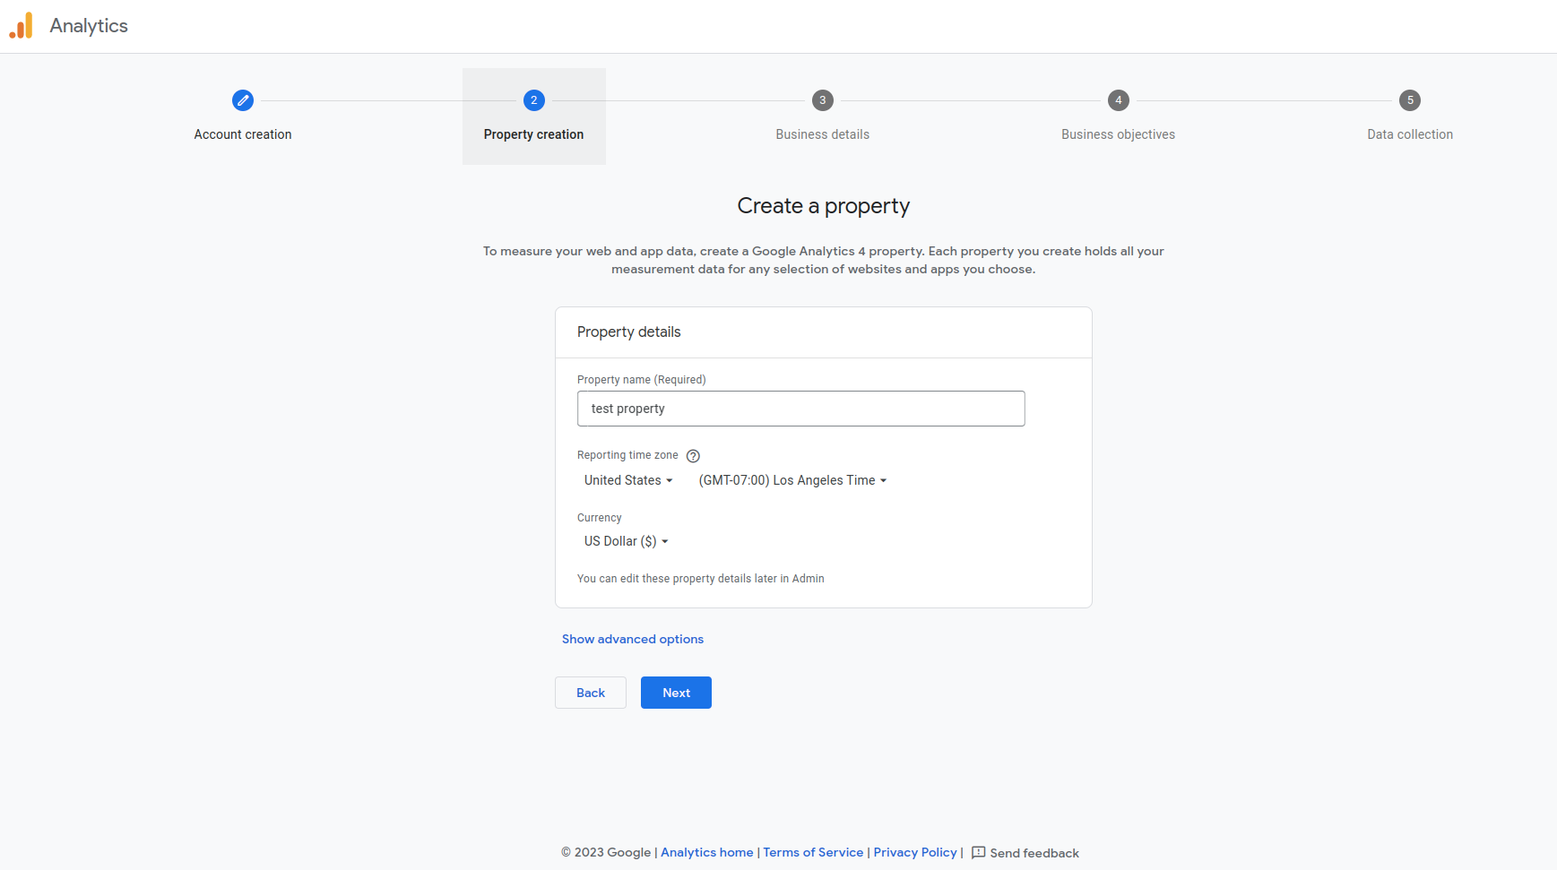The height and width of the screenshot is (870, 1557).
Task: Click the Reporting time zone help icon
Action: [x=693, y=456]
